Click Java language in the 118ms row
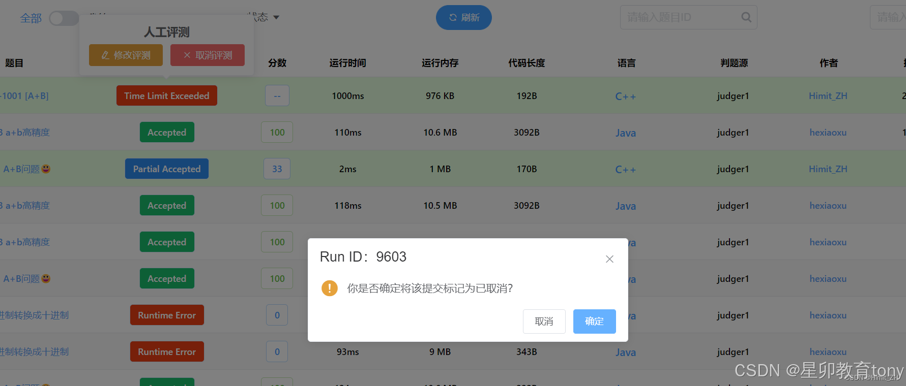This screenshot has height=386, width=906. point(626,206)
